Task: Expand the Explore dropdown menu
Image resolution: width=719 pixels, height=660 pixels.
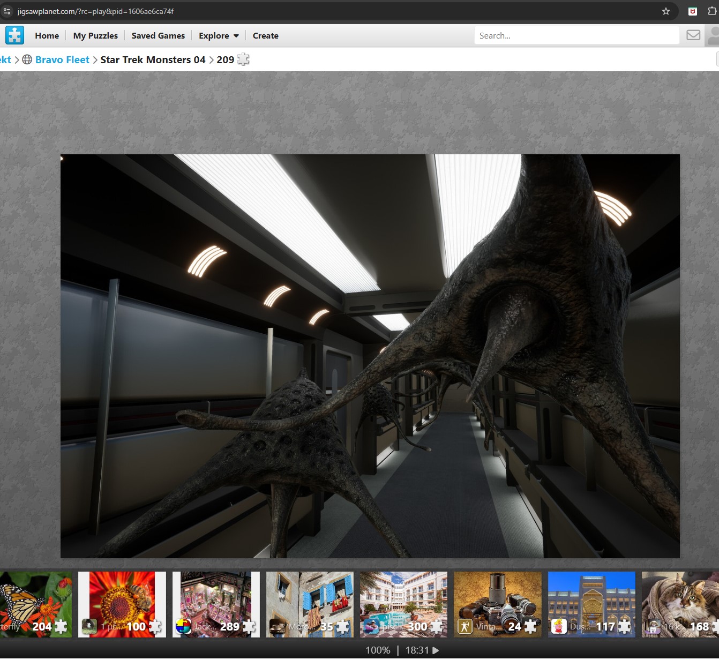Action: (219, 36)
